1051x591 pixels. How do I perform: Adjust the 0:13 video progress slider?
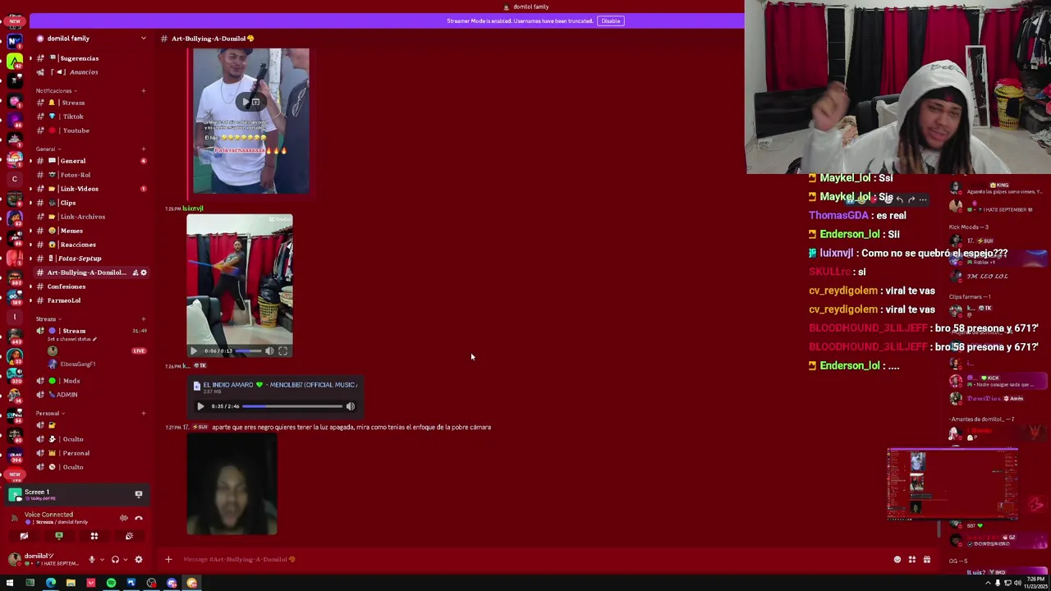tap(246, 351)
